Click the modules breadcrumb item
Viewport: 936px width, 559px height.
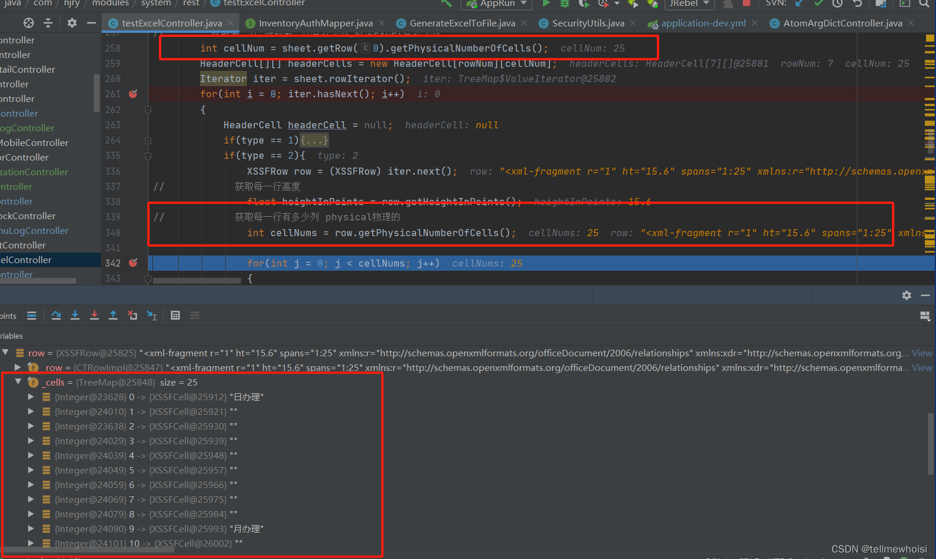point(110,4)
